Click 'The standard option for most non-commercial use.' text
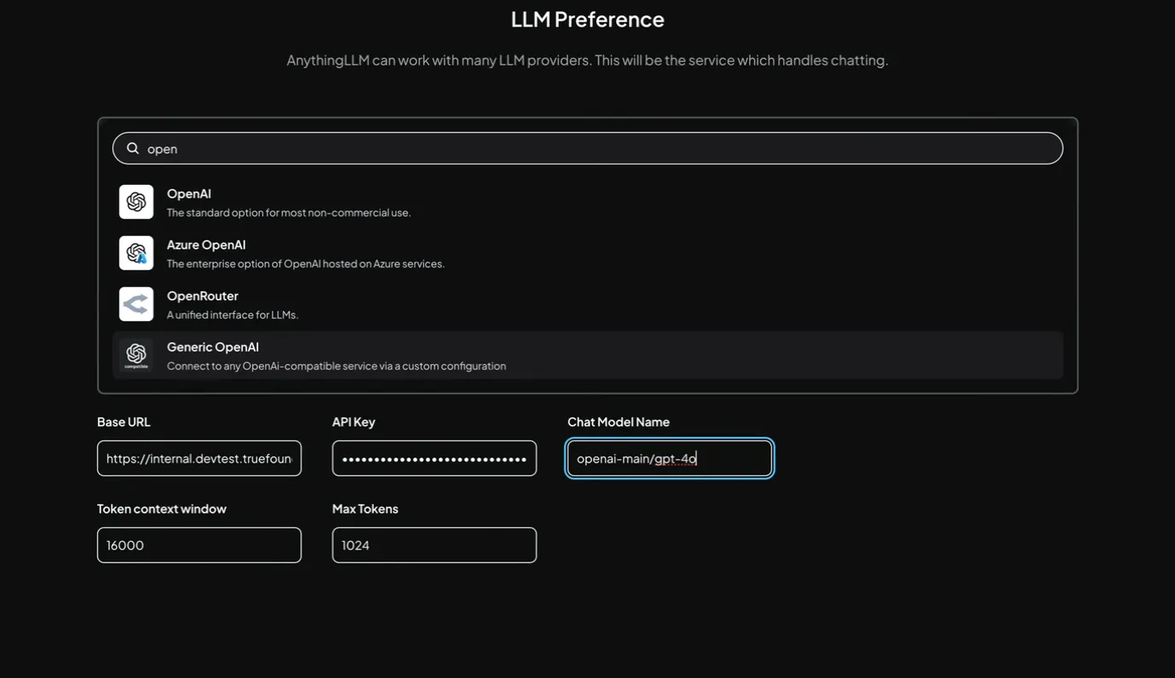 click(x=289, y=213)
